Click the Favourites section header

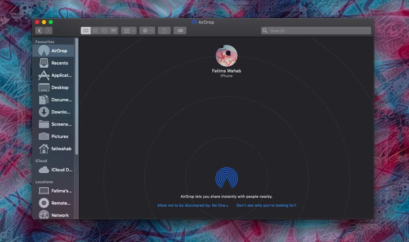point(45,42)
